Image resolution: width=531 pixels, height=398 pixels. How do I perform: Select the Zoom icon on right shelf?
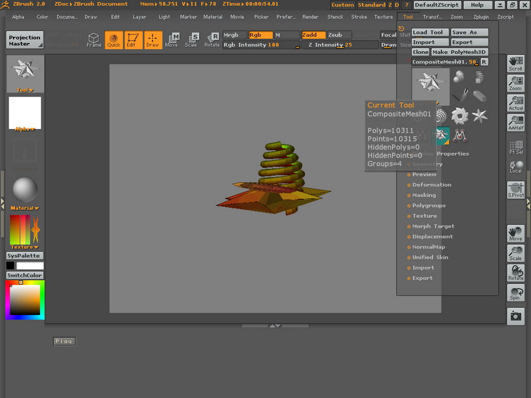[515, 82]
